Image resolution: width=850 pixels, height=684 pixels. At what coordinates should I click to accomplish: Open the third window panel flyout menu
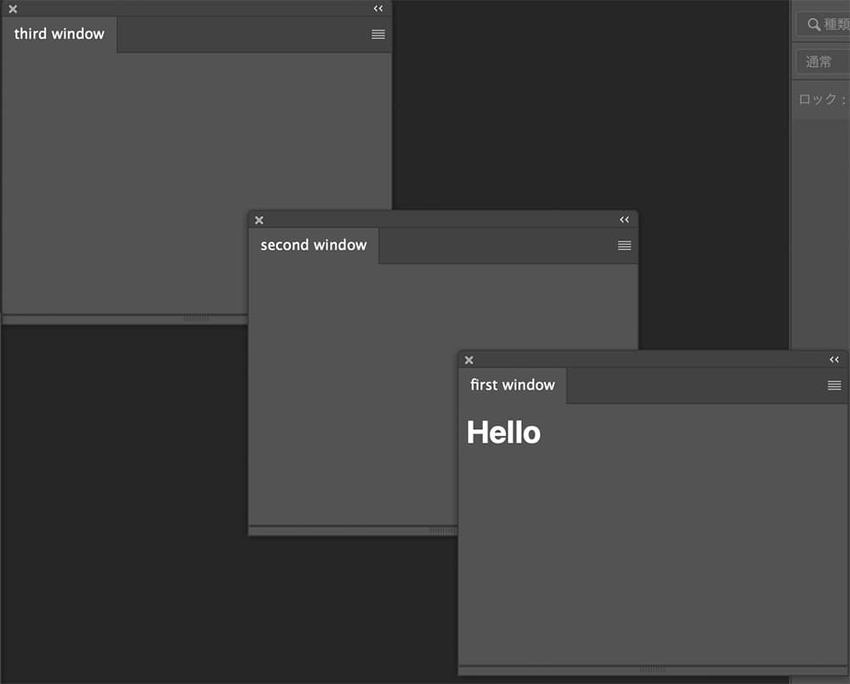[378, 35]
